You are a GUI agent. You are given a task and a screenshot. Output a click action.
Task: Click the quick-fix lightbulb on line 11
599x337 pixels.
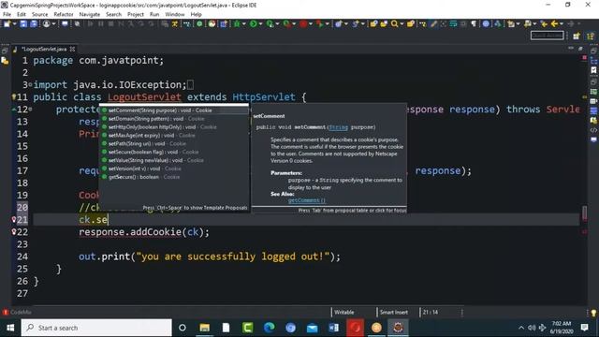click(14, 96)
